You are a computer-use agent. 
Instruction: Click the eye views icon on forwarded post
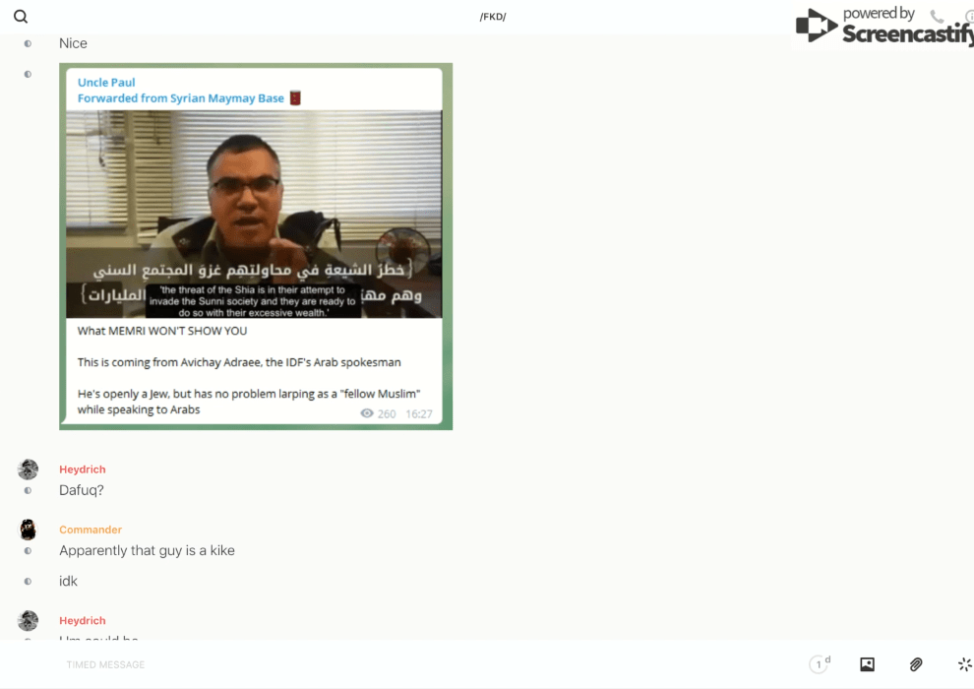pyautogui.click(x=367, y=414)
